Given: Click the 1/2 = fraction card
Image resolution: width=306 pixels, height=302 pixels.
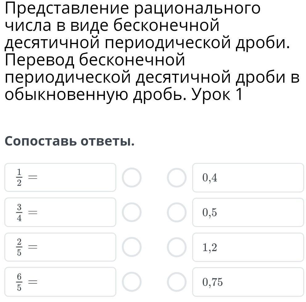Looking at the screenshot, I should (60, 177).
